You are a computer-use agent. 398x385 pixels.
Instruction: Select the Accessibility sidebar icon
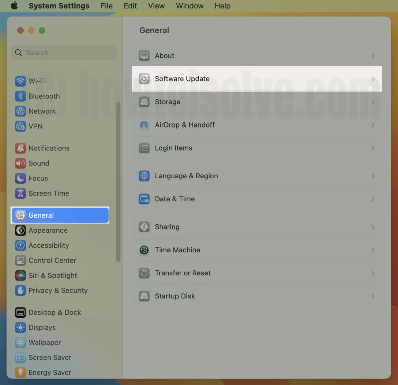point(20,245)
